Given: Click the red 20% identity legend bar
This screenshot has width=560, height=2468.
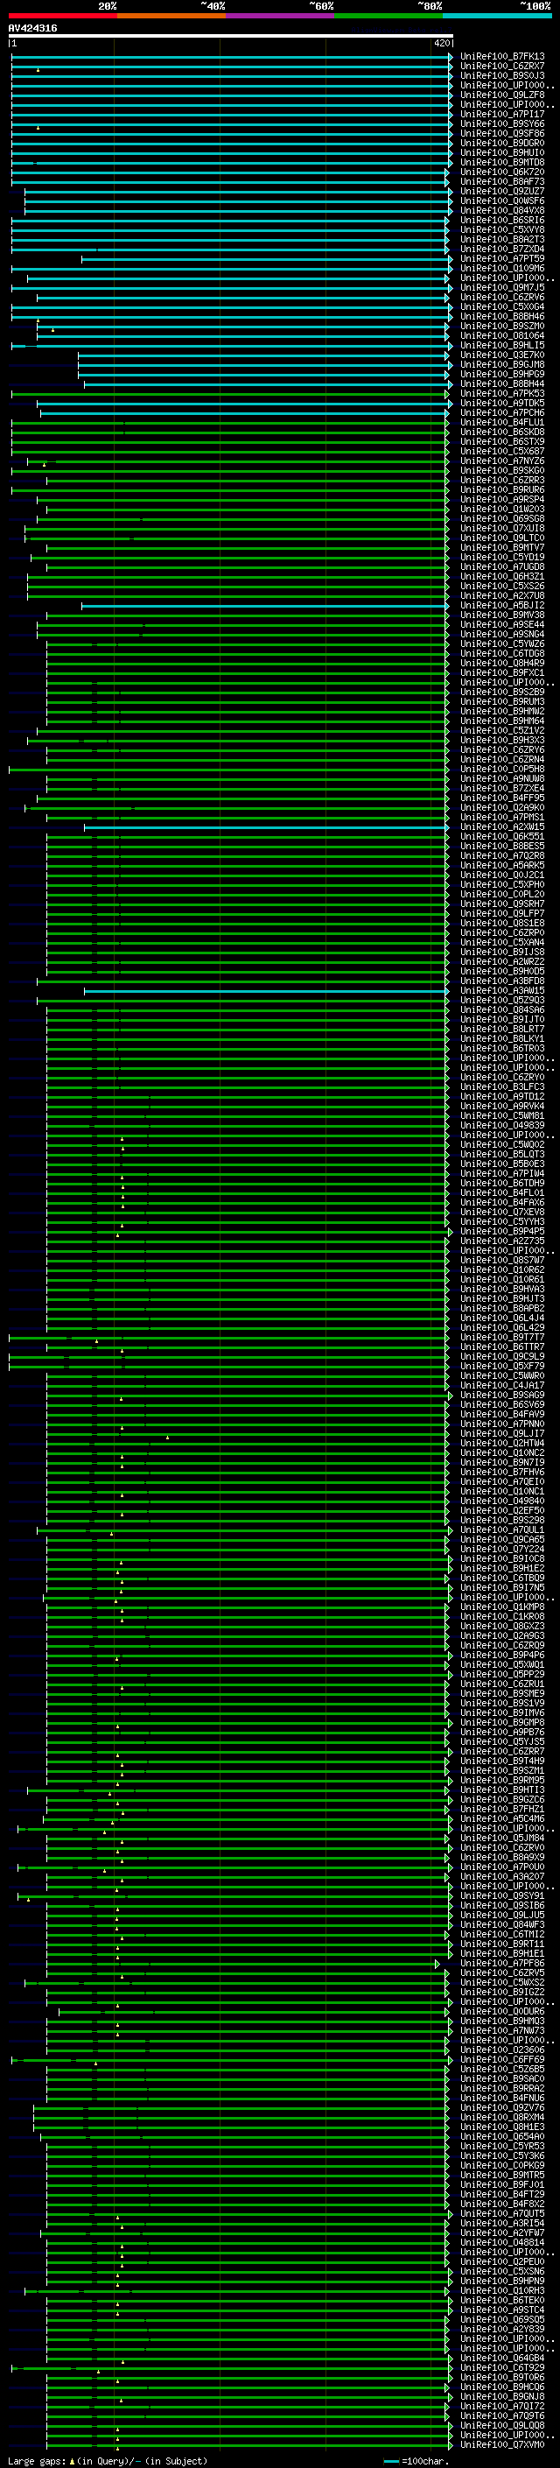Looking at the screenshot, I should (62, 16).
